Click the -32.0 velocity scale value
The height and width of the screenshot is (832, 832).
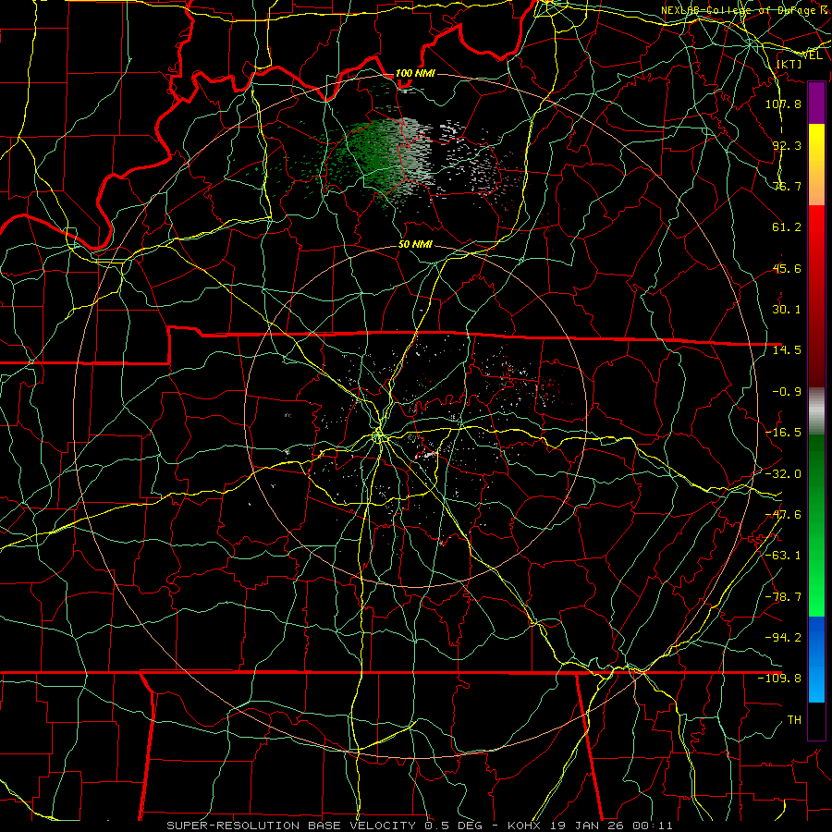click(783, 474)
